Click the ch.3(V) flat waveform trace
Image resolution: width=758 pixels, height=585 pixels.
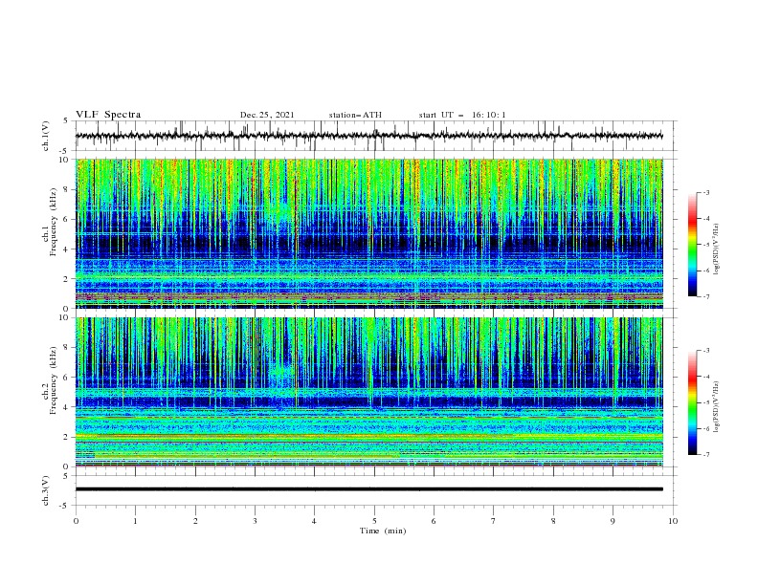369,489
